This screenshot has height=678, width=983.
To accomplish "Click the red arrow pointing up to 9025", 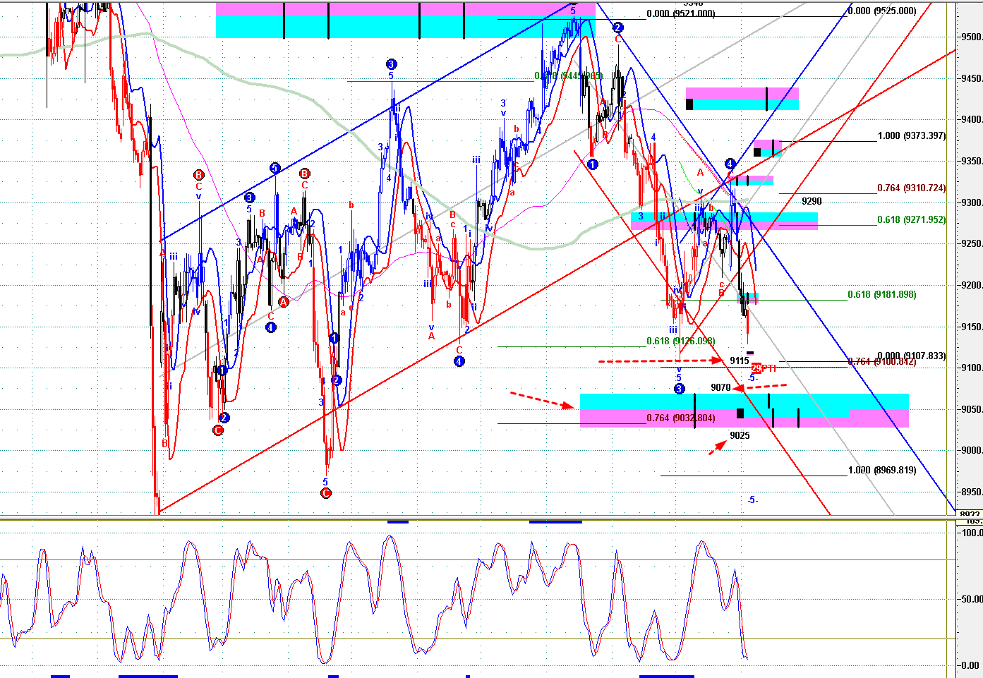I will click(x=718, y=447).
